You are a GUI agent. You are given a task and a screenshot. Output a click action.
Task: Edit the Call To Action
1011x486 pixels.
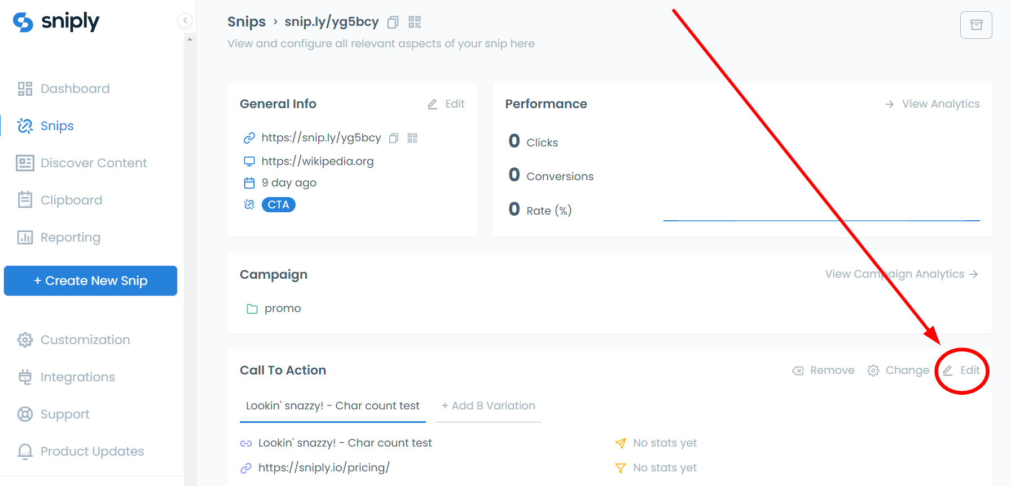tap(961, 371)
